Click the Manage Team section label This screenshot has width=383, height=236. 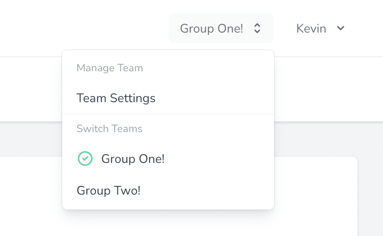click(x=110, y=68)
